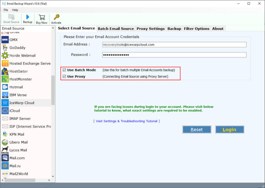Viewport: 265px width, 188px height.
Task: Open the Proxy Settings tab
Action: 150,29
